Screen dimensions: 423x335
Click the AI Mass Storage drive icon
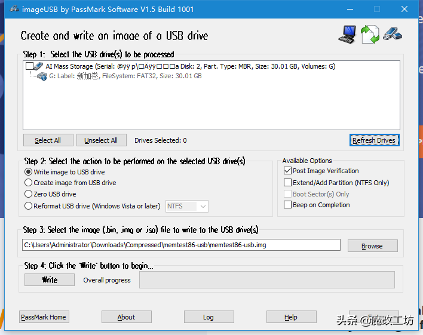coord(39,66)
